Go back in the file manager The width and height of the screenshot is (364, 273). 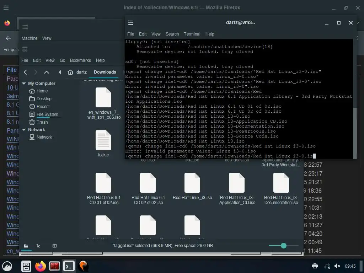(x=25, y=72)
